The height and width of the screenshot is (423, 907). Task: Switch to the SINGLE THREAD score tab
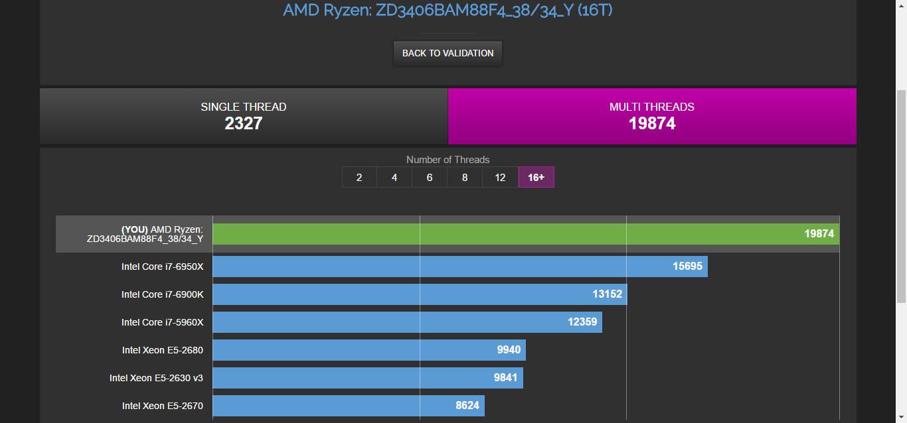click(244, 116)
